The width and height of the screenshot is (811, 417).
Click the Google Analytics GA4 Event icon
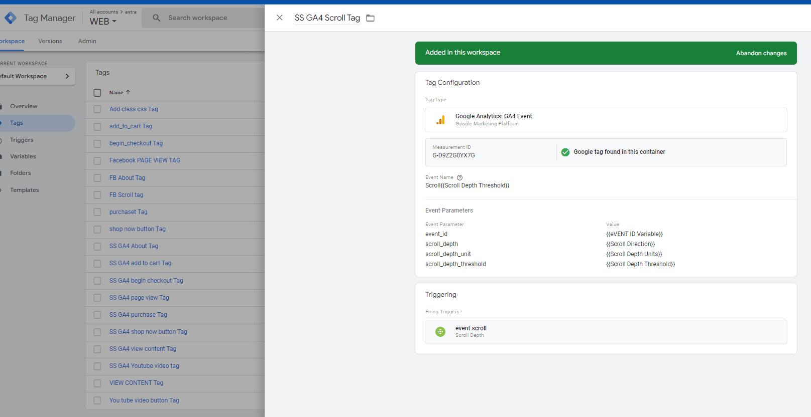tap(440, 120)
